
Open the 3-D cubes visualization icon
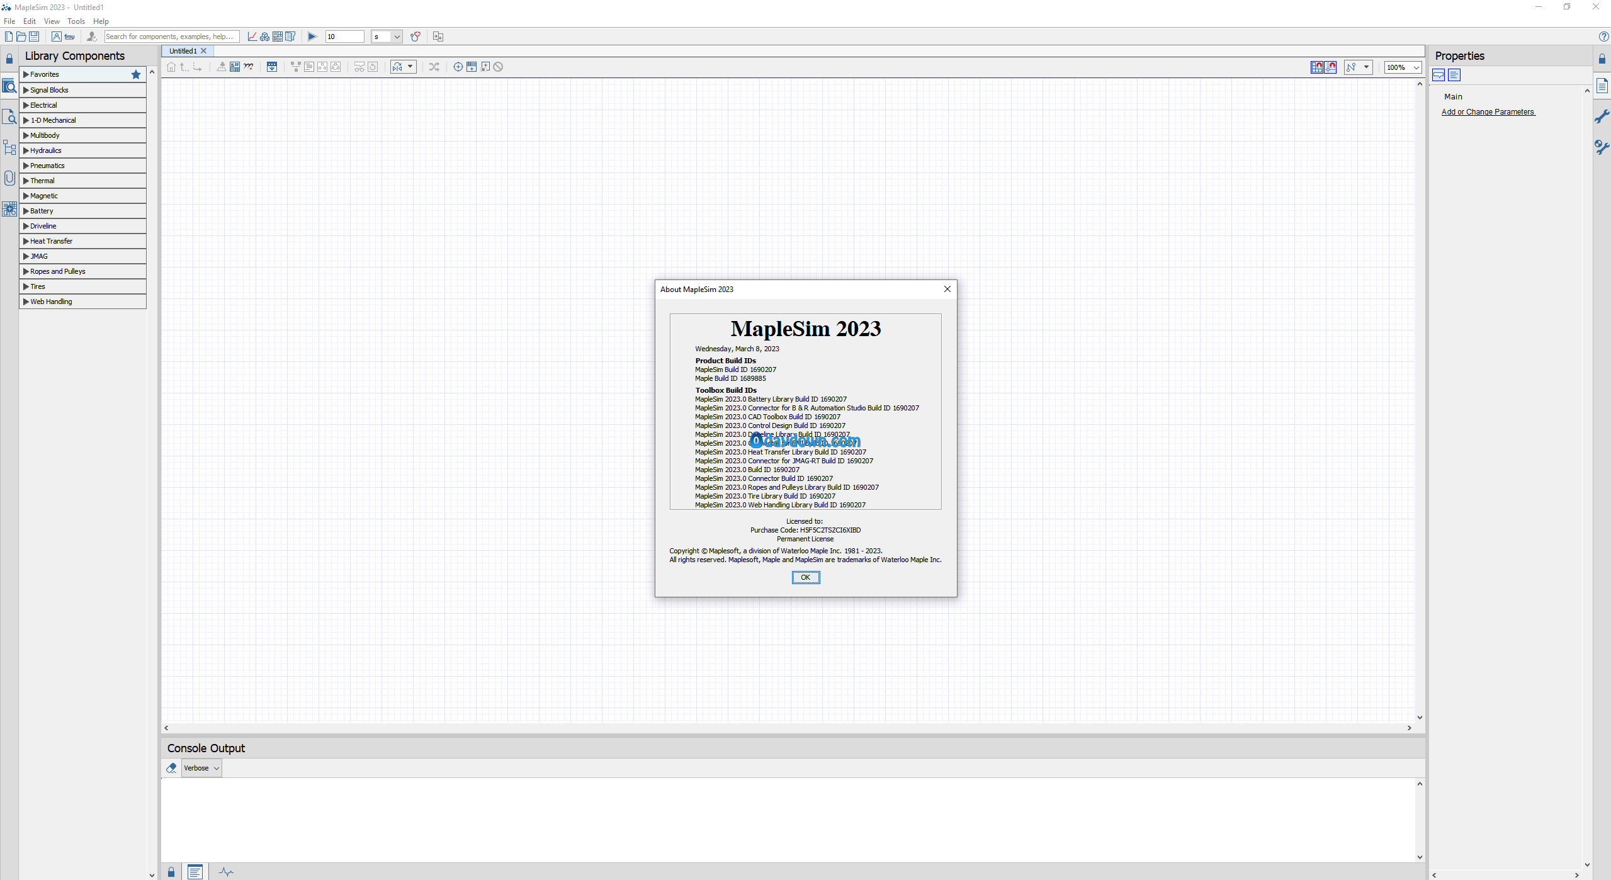coord(264,37)
